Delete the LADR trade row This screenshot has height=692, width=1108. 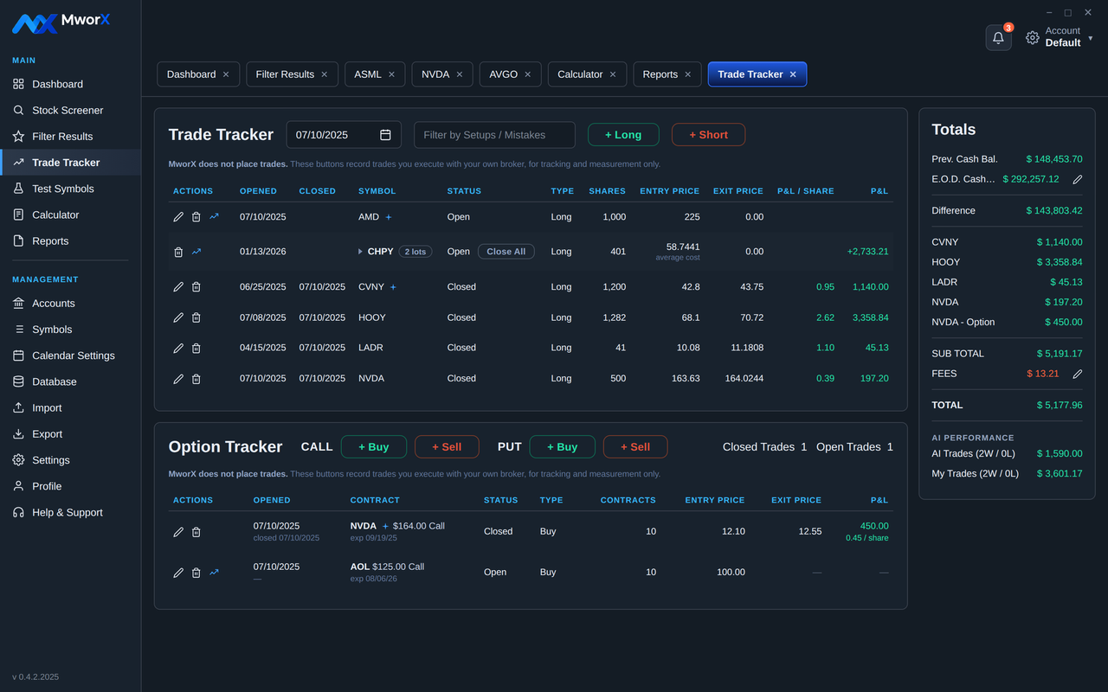196,348
